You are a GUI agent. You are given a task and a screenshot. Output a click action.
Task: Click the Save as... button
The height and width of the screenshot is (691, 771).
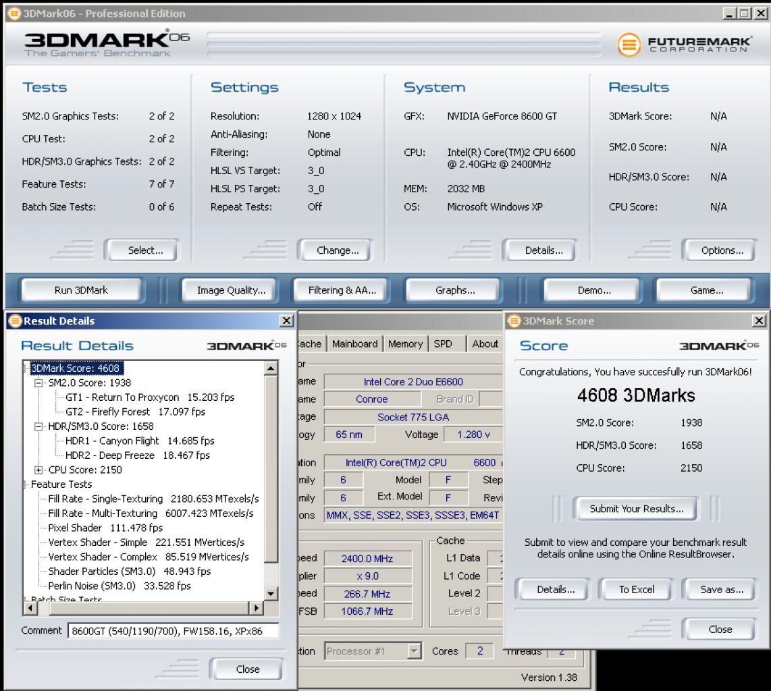[x=721, y=589]
